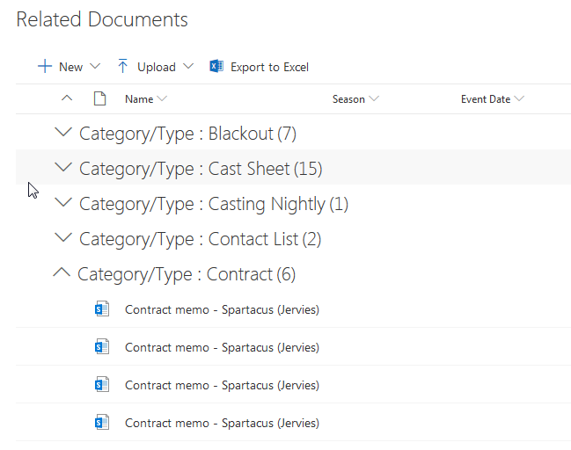Image resolution: width=571 pixels, height=450 pixels.
Task: Click the Upload arrow icon
Action: [123, 67]
